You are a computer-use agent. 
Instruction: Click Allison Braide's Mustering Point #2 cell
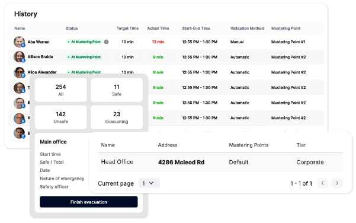coord(288,57)
